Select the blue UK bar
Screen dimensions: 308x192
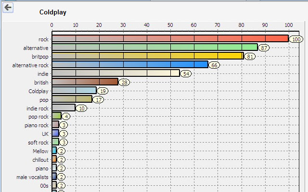coord(55,133)
